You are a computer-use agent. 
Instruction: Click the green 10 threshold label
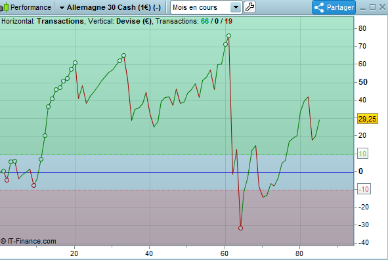click(362, 154)
